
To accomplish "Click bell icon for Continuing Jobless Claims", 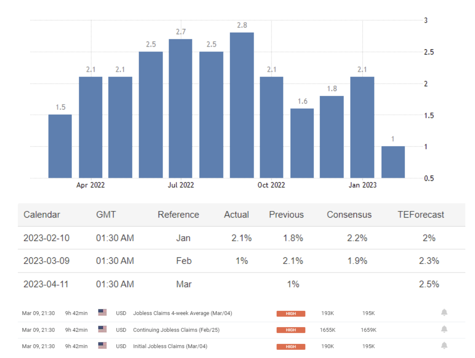I will pyautogui.click(x=444, y=329).
